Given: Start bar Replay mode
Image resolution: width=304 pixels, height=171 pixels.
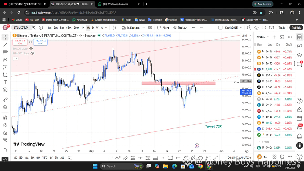Looking at the screenshot, I should pyautogui.click(x=180, y=28).
